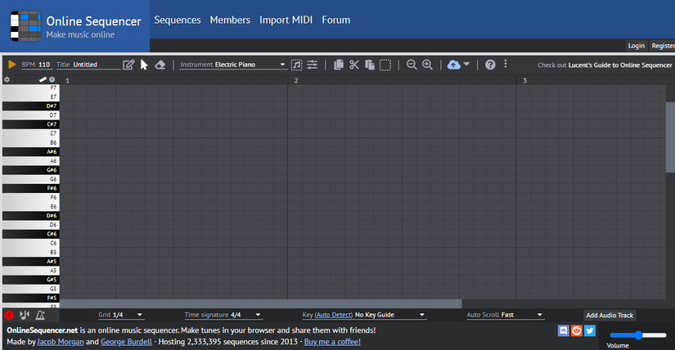Click the G5 piano key

pyautogui.click(x=30, y=289)
